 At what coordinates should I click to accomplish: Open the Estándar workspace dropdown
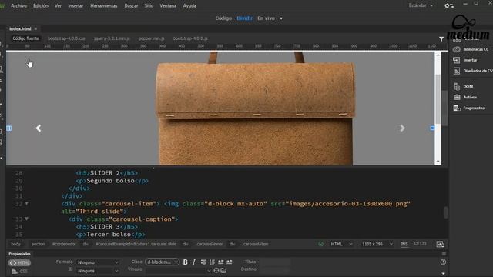421,5
